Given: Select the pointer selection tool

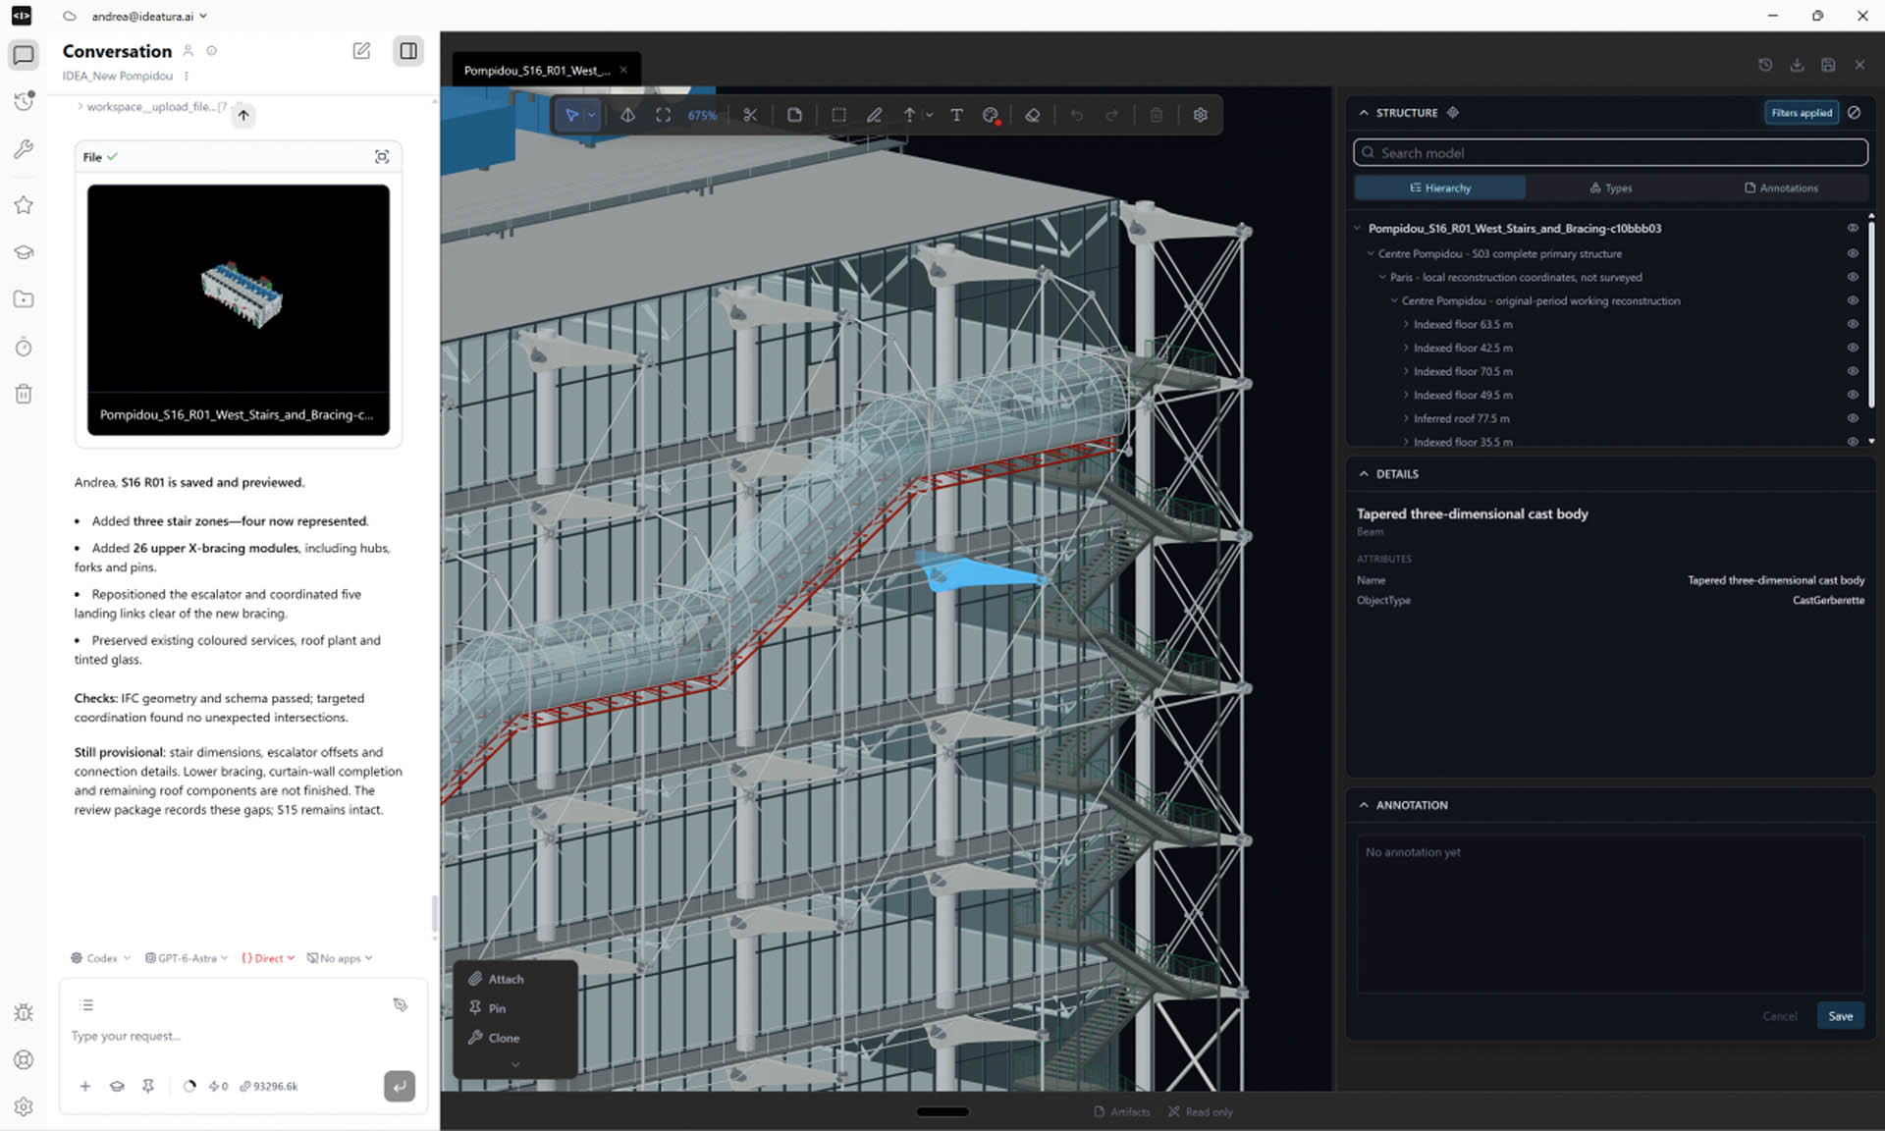Looking at the screenshot, I should pos(571,115).
